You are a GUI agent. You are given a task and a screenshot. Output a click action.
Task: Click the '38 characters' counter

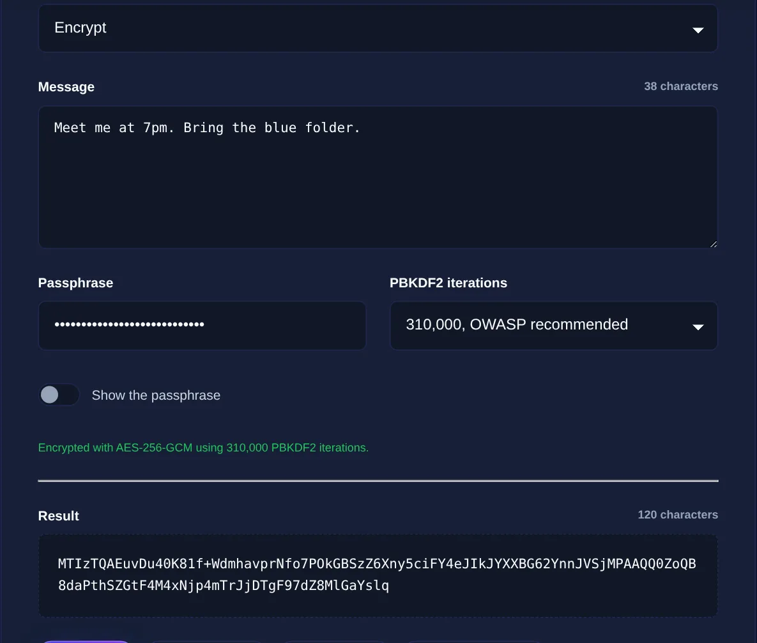(681, 86)
